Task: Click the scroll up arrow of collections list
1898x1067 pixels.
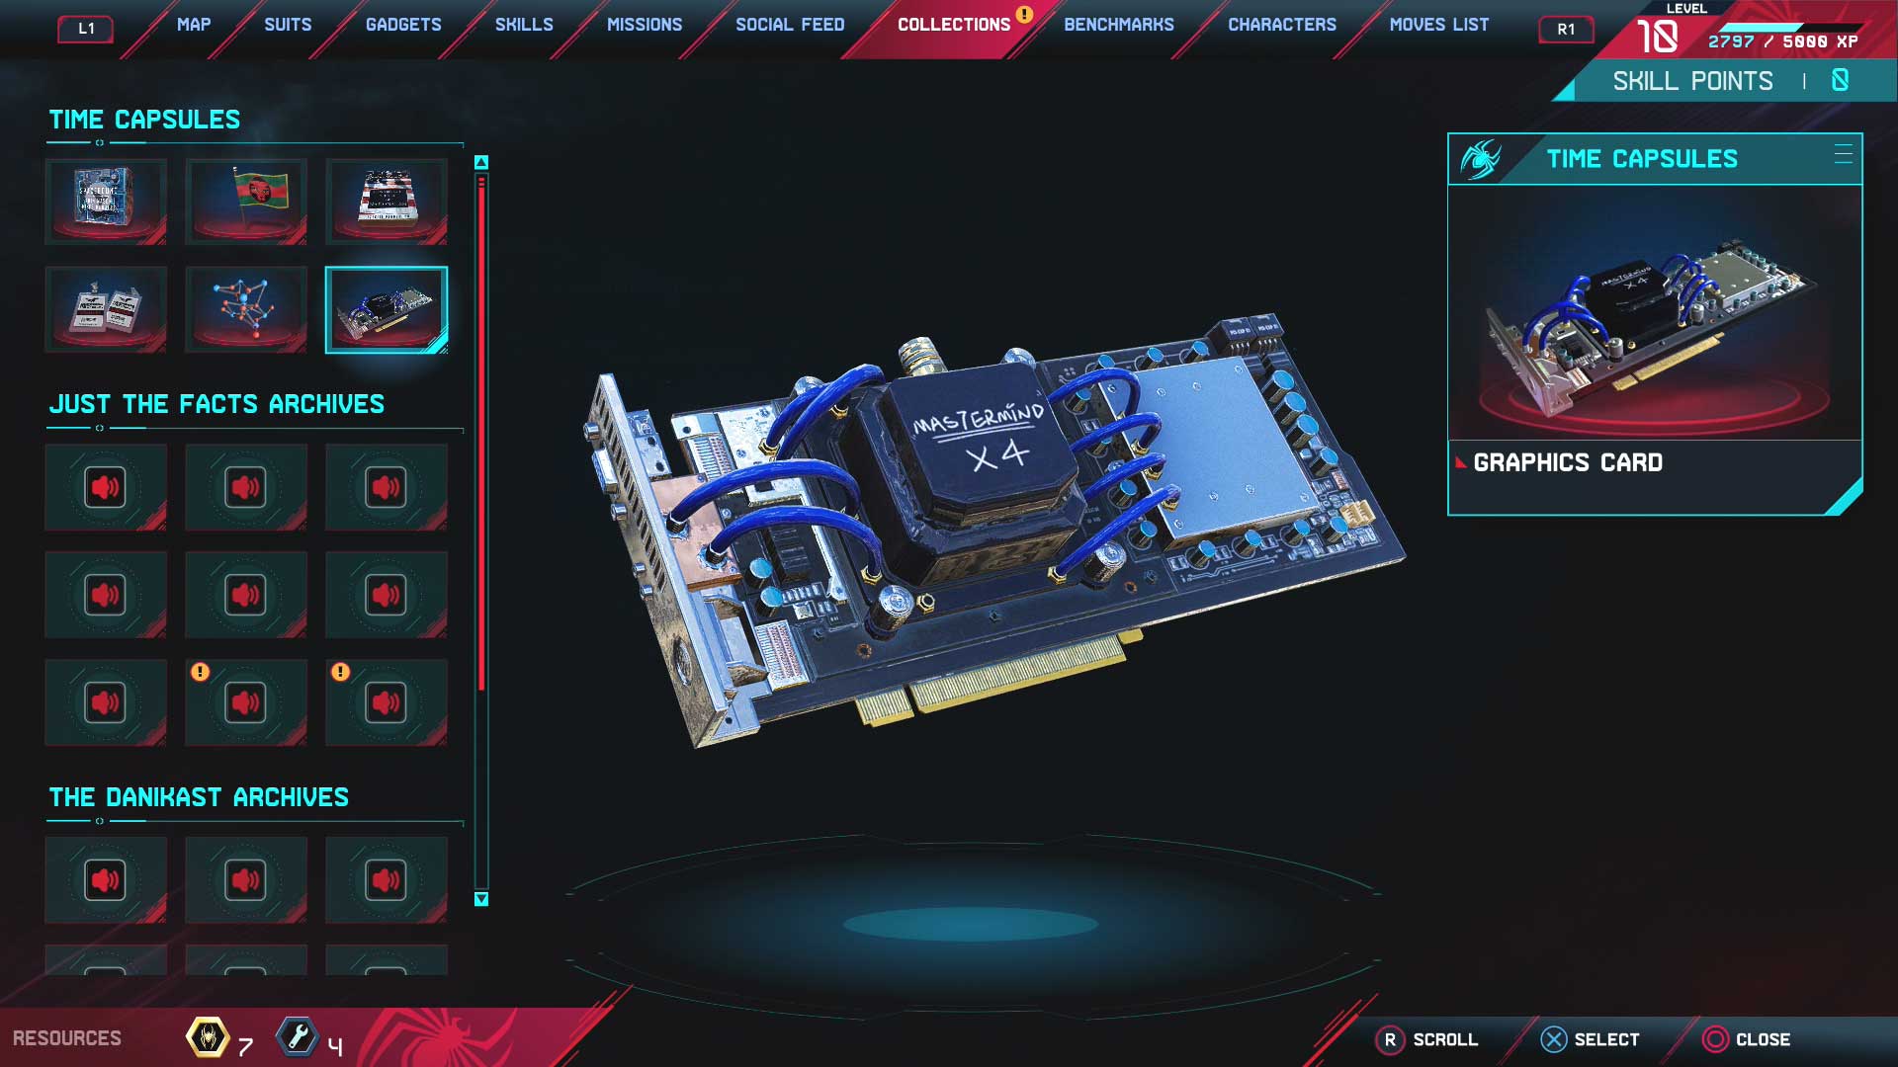Action: point(481,162)
